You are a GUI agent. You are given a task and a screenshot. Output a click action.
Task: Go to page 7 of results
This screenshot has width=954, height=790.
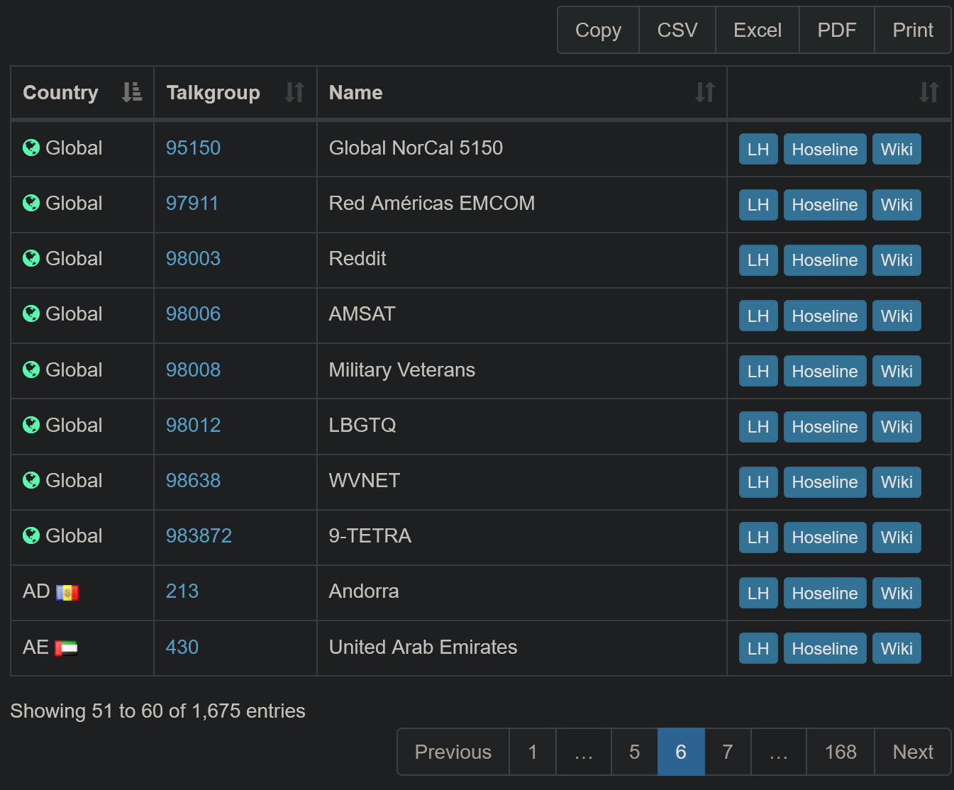click(727, 752)
